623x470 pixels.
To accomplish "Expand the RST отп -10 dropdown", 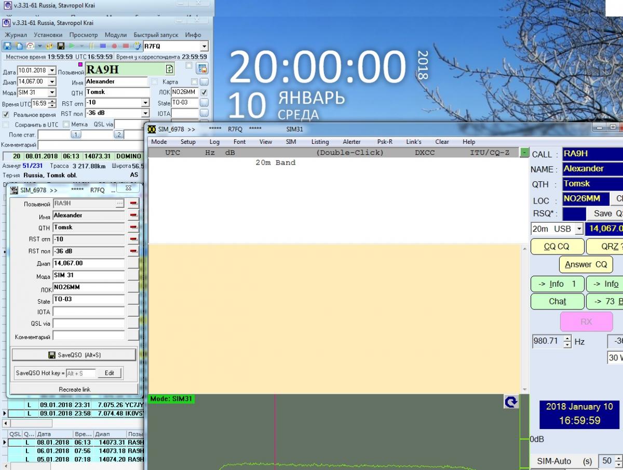I will (145, 103).
